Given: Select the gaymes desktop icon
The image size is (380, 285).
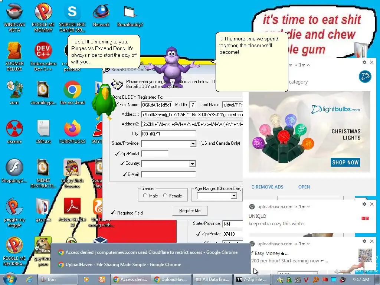Looking at the screenshot, I should 43,210.
